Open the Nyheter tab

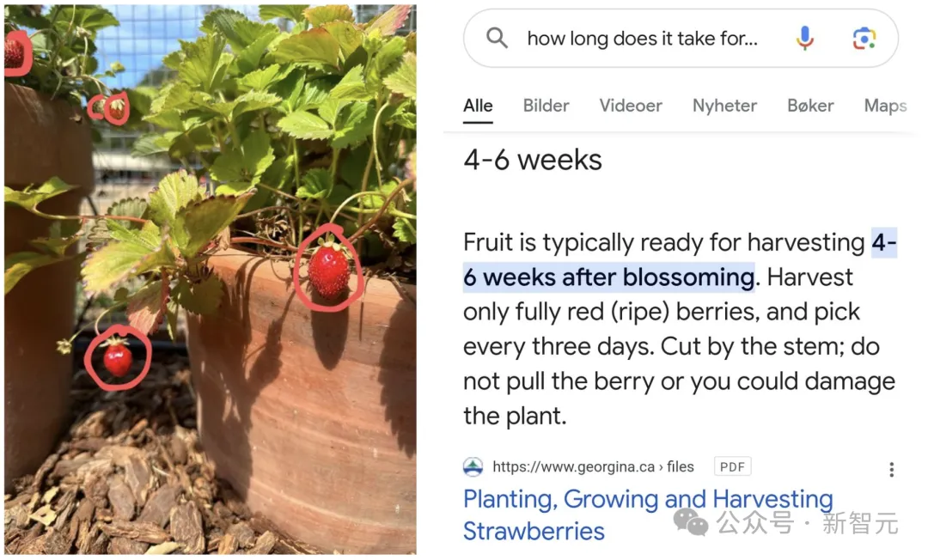pos(724,106)
